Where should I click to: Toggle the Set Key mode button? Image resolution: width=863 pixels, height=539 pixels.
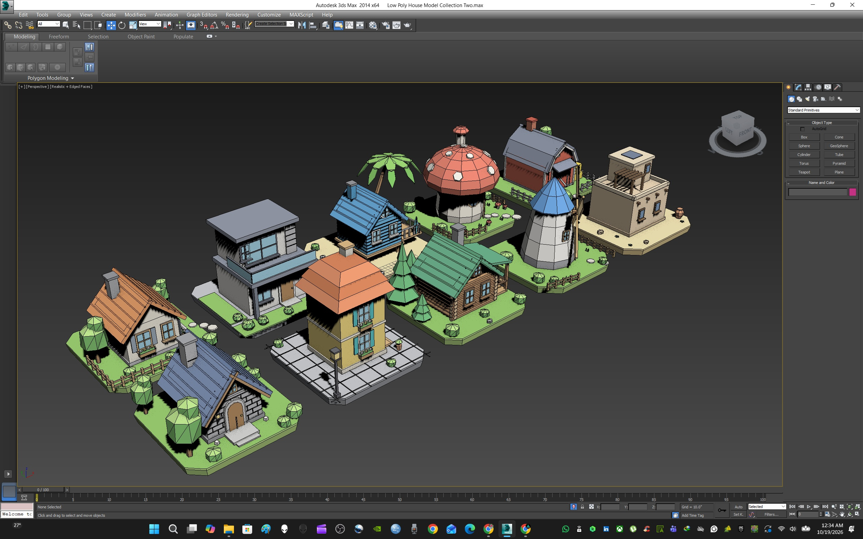738,514
